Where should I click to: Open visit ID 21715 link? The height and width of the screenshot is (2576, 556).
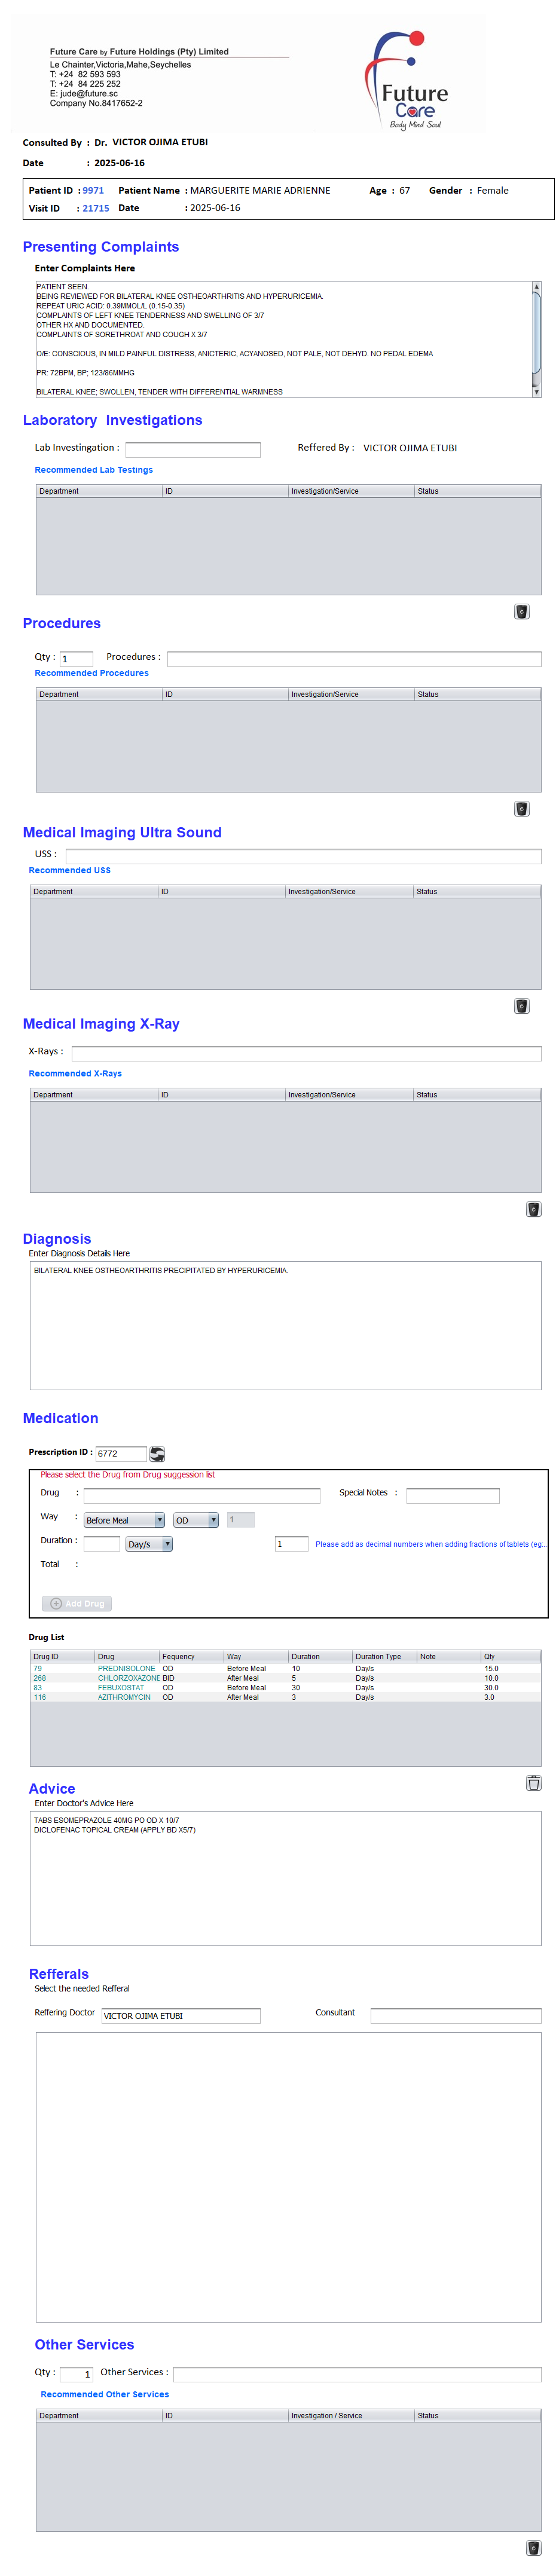pos(96,209)
